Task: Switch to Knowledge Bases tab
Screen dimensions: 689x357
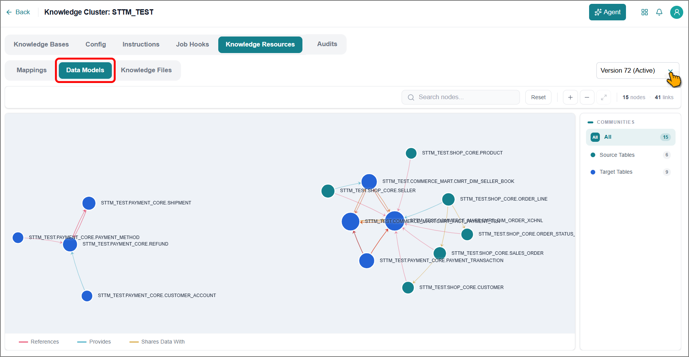Action: click(x=41, y=45)
